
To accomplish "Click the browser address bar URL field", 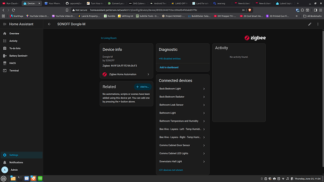I will tap(157, 10).
